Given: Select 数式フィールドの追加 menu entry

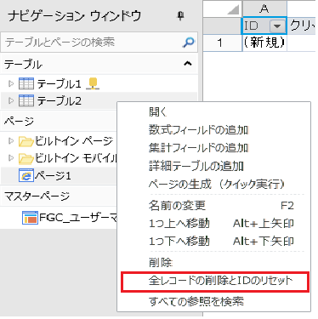Looking at the screenshot, I should coord(213,130).
